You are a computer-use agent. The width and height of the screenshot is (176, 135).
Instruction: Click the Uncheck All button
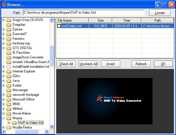point(88,64)
